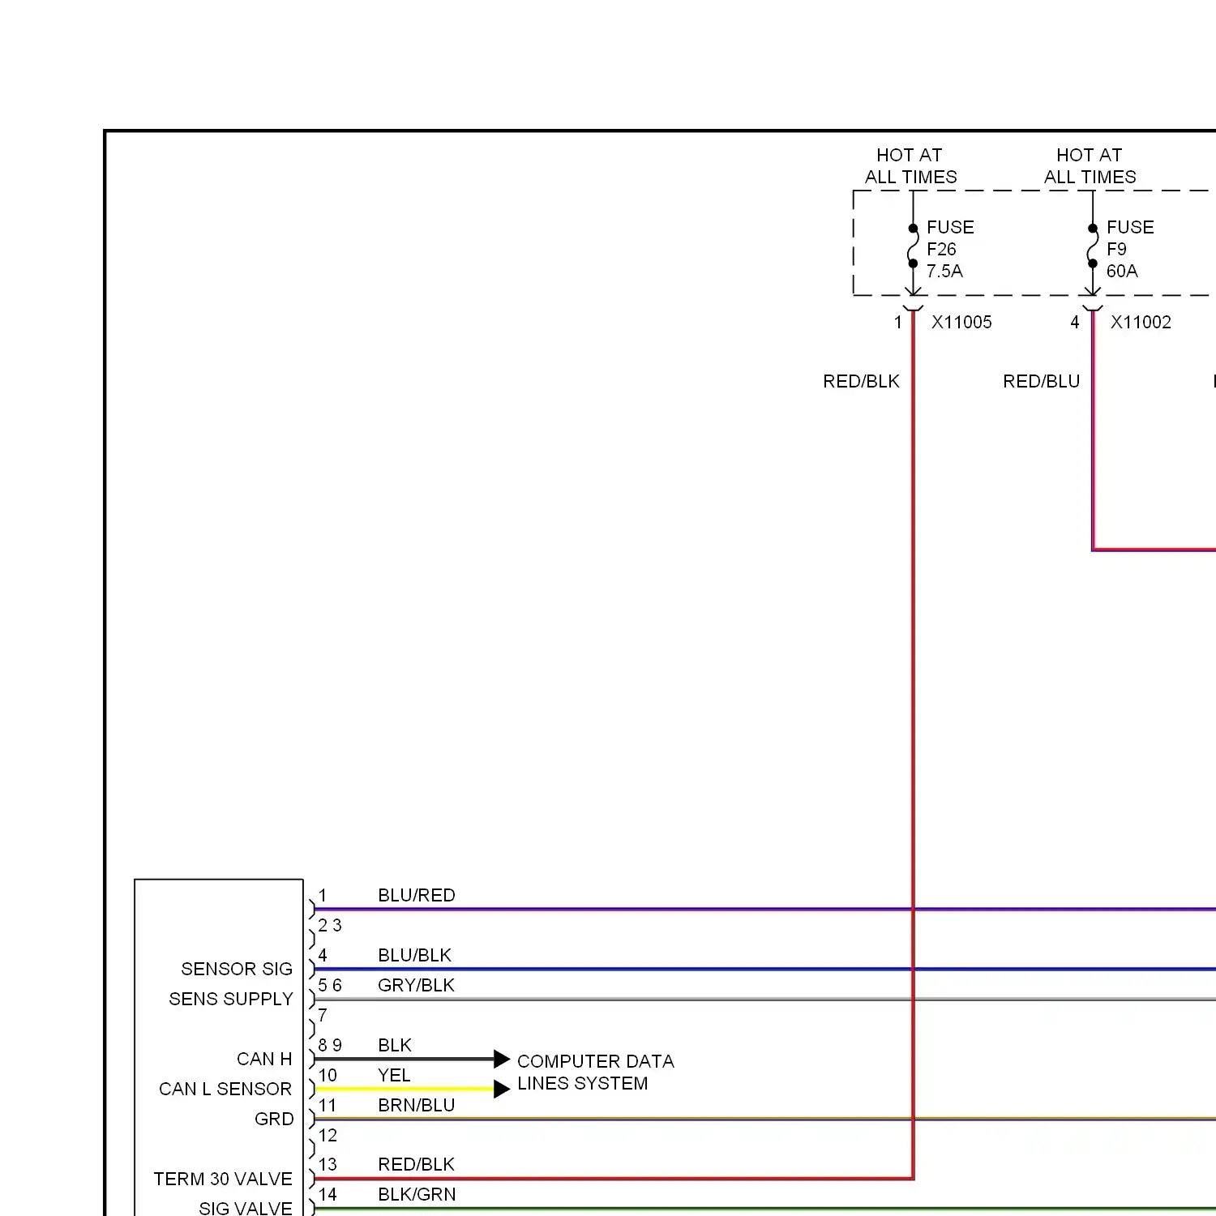The width and height of the screenshot is (1216, 1216).
Task: Click the CAN H terminal label
Action: click(264, 1059)
